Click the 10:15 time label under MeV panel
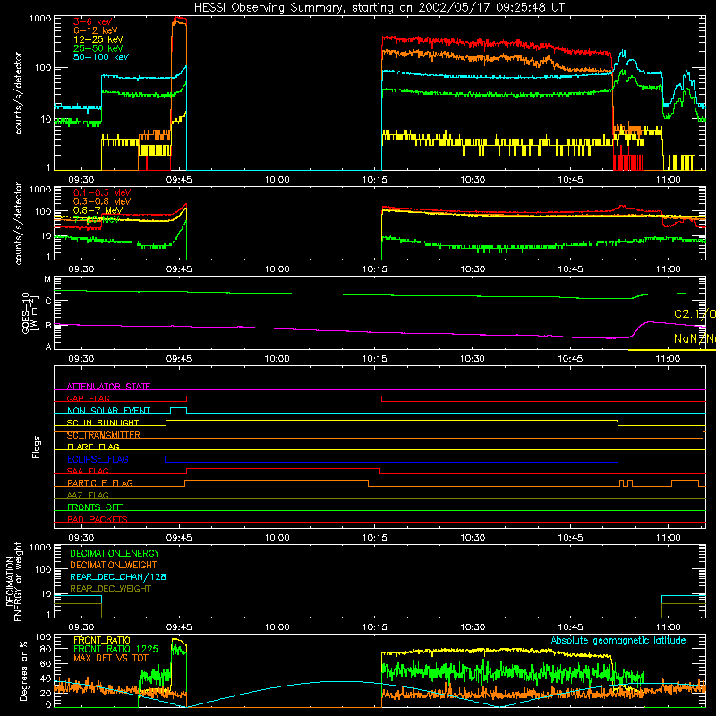716x716 pixels. point(374,269)
